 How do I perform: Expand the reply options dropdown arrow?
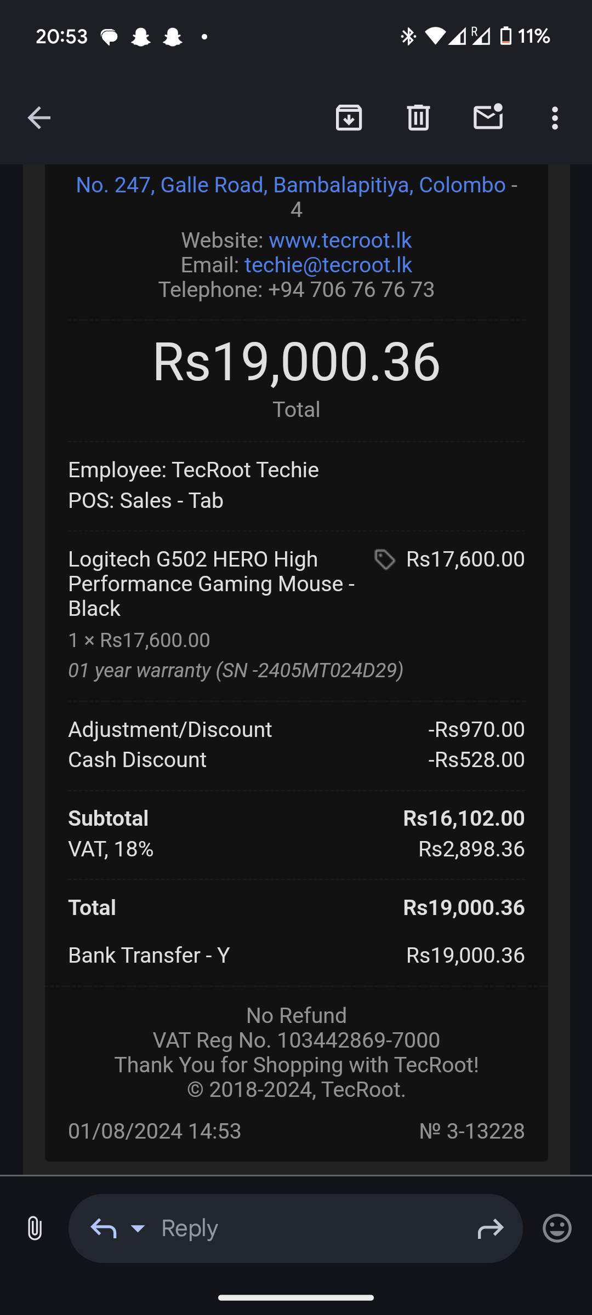tap(138, 1228)
